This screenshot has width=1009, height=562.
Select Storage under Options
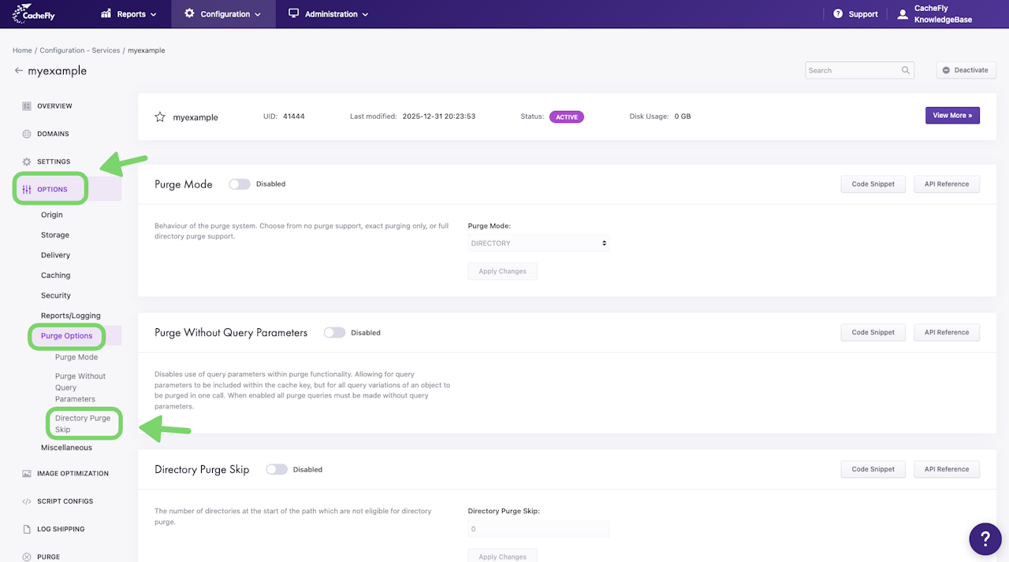click(55, 235)
